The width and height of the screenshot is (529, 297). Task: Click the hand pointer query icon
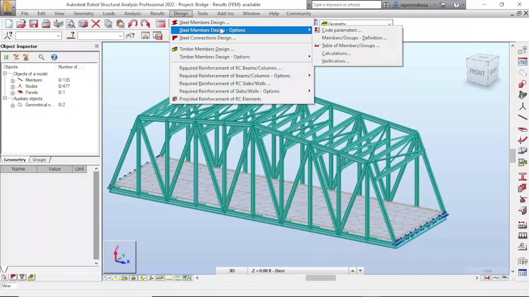click(130, 36)
